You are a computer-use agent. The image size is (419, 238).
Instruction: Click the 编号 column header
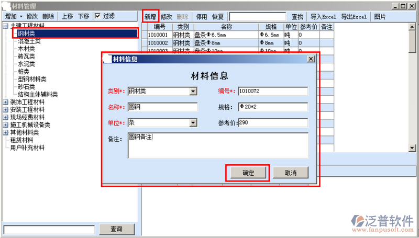(160, 27)
